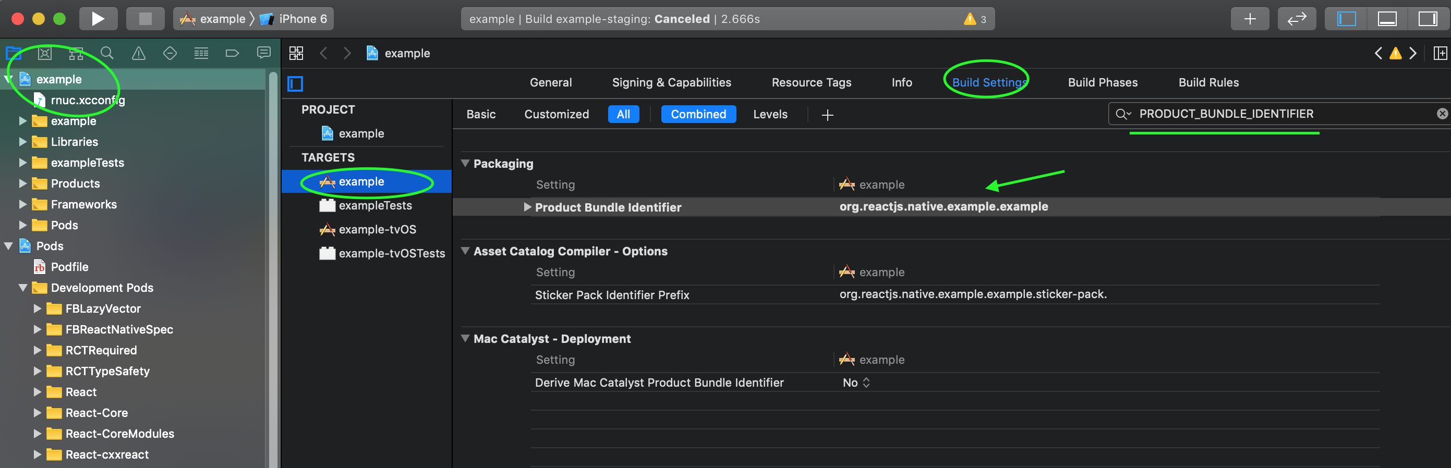Image resolution: width=1451 pixels, height=468 pixels.
Task: Run the build with the Play button
Action: [98, 19]
